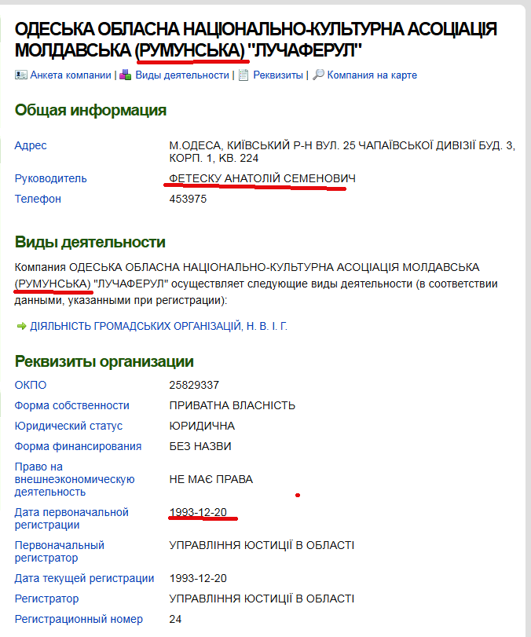Click the document icon before Реквизиты
The height and width of the screenshot is (637, 531).
(244, 75)
